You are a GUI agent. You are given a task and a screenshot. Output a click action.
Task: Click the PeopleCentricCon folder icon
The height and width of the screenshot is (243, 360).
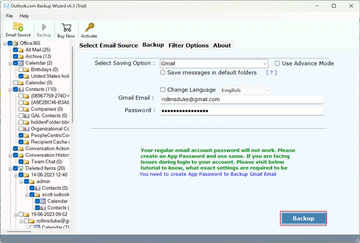point(27,136)
